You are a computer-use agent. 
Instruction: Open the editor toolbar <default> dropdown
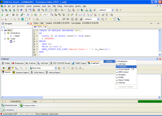(98, 19)
